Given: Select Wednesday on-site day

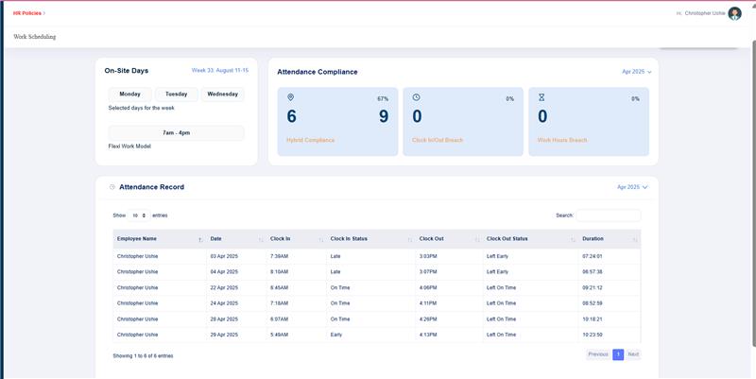Looking at the screenshot, I should tap(222, 95).
